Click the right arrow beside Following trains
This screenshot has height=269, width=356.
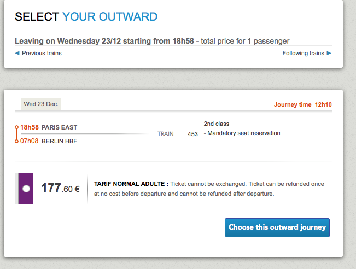329,53
